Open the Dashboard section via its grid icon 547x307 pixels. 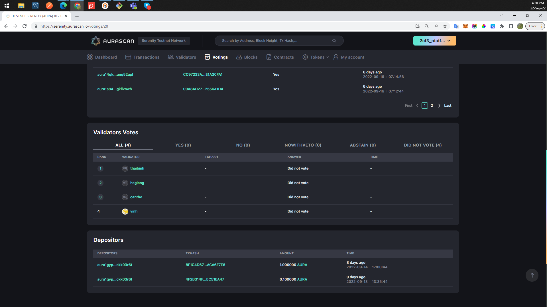point(90,57)
